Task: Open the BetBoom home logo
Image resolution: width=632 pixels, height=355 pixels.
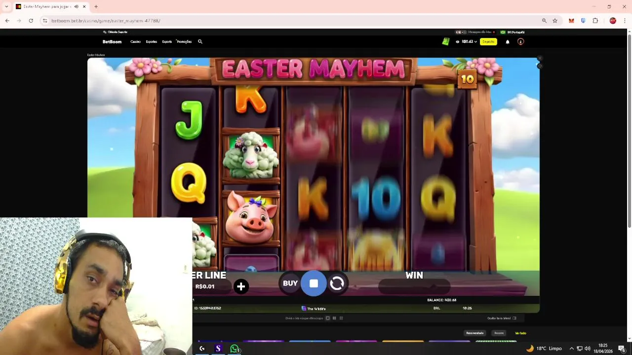Action: pyautogui.click(x=112, y=41)
